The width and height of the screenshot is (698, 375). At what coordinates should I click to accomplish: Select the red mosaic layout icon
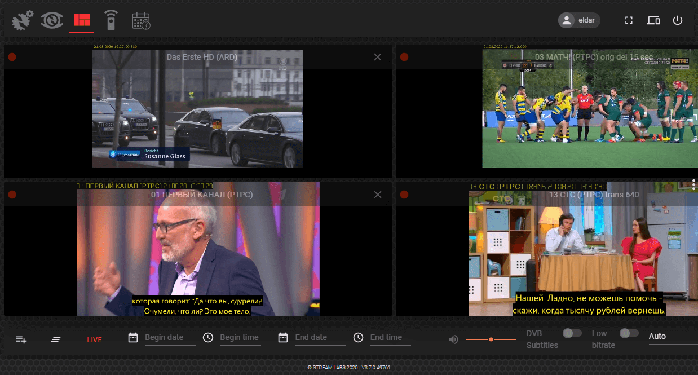82,21
